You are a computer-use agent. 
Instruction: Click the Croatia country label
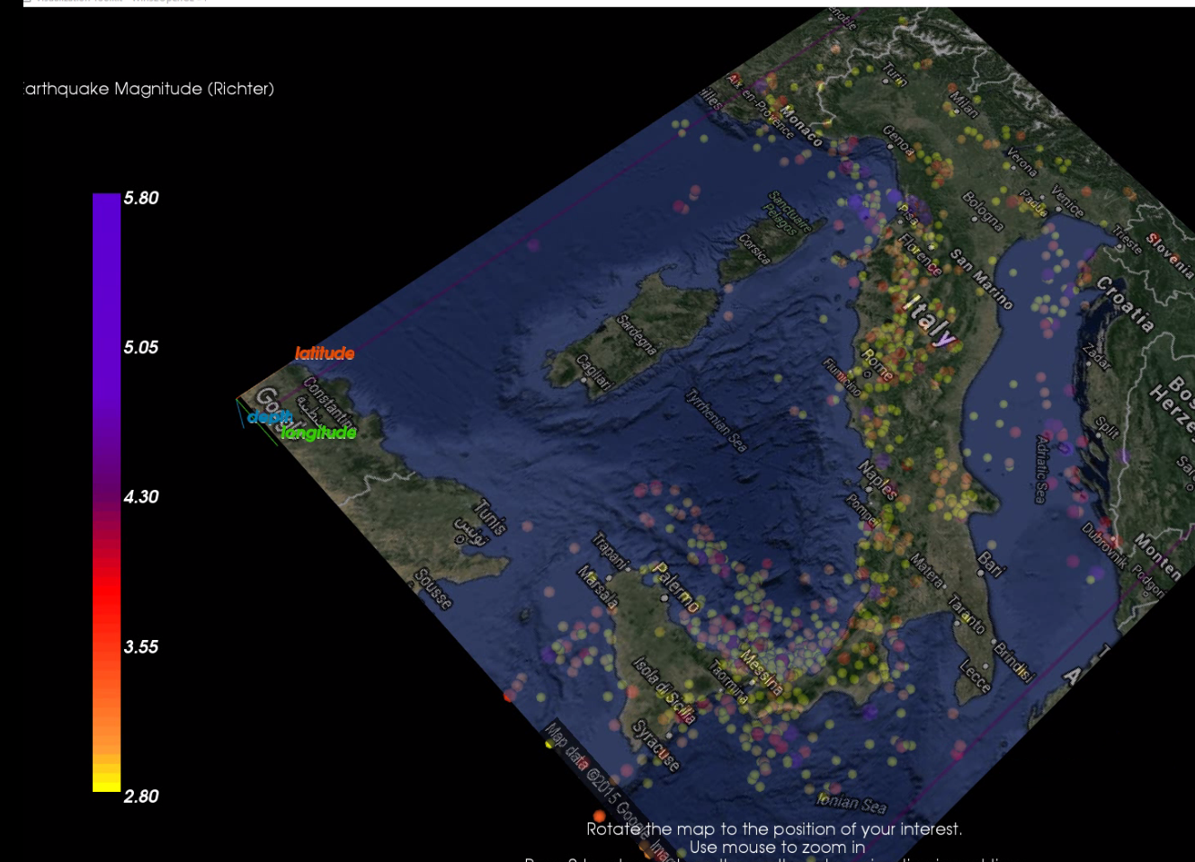point(1125,305)
